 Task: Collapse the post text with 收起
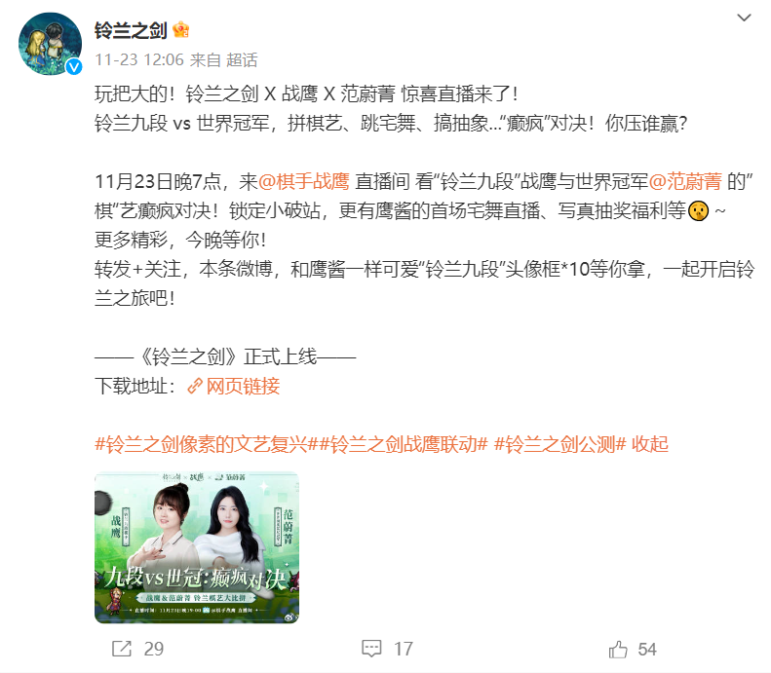pyautogui.click(x=650, y=444)
